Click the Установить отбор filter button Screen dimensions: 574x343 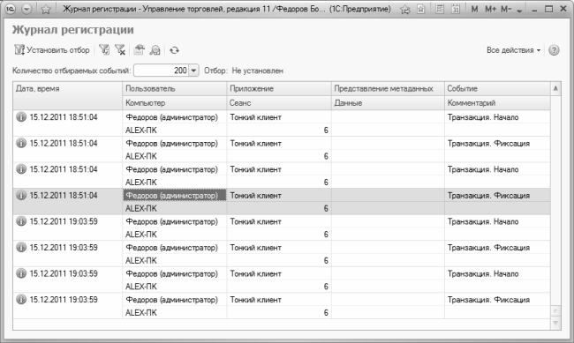click(52, 50)
